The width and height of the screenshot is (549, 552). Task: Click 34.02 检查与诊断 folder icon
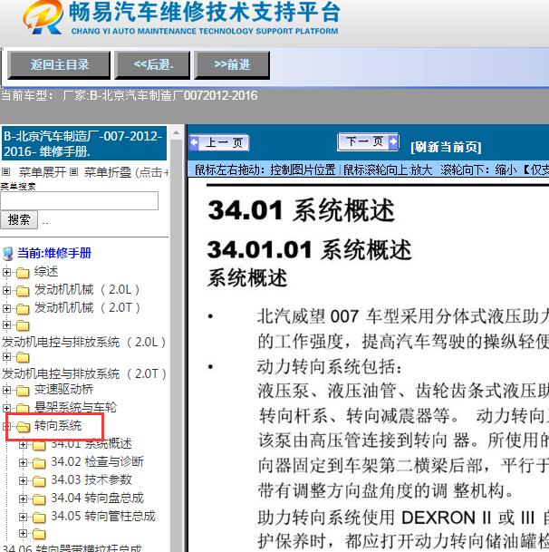(39, 463)
